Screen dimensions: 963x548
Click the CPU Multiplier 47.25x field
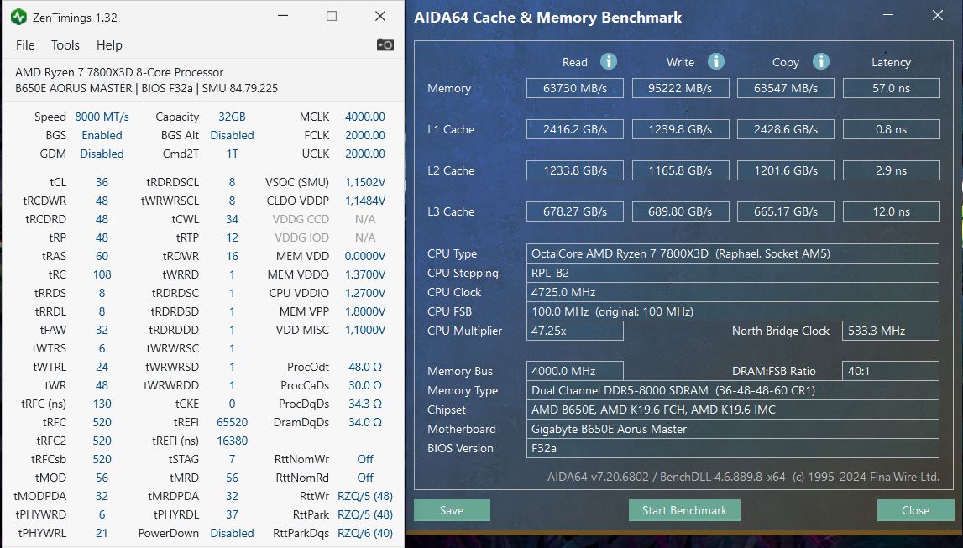[575, 331]
